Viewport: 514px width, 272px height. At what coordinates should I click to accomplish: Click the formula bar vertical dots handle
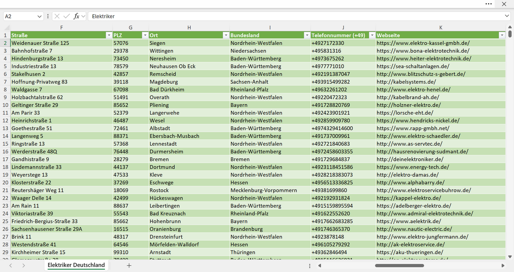click(48, 16)
